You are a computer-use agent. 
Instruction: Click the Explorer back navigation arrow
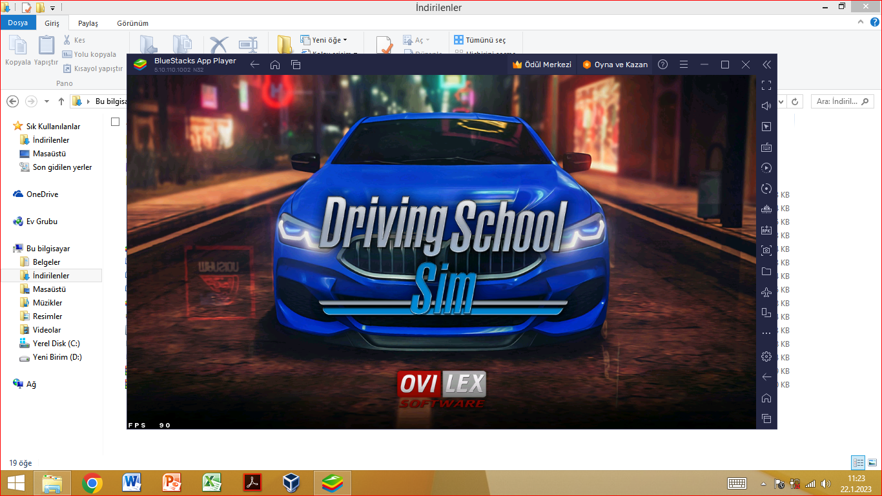(13, 101)
